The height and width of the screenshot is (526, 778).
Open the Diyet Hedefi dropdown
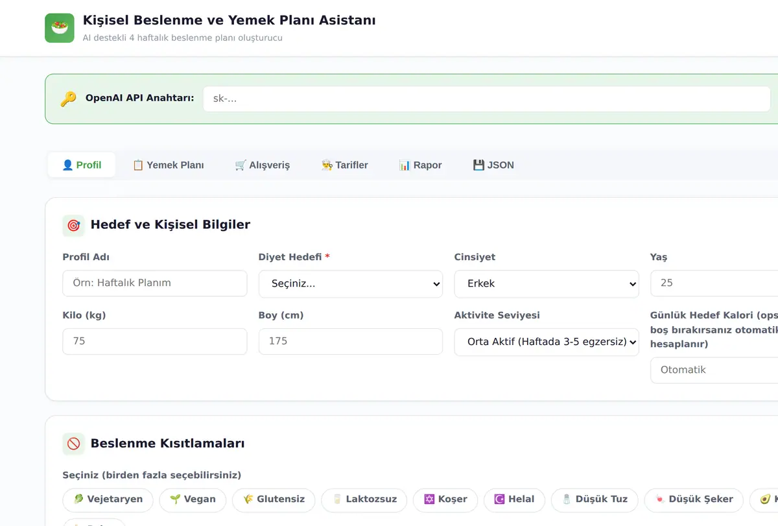351,284
